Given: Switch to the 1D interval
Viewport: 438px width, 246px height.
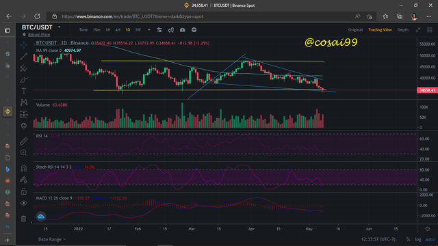Looking at the screenshot, I should 128,30.
